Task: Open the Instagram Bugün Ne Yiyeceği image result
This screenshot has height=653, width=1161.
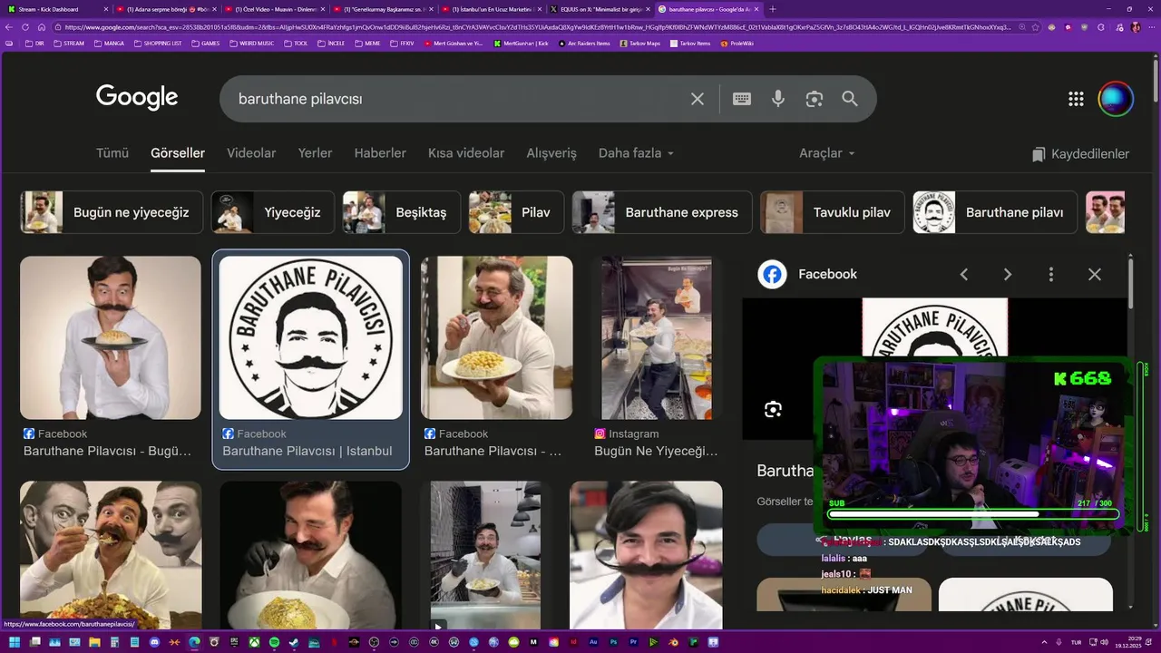Action: click(x=657, y=337)
